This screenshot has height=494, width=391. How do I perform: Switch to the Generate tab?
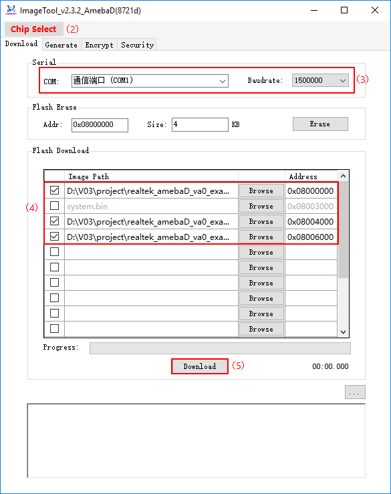coord(61,45)
